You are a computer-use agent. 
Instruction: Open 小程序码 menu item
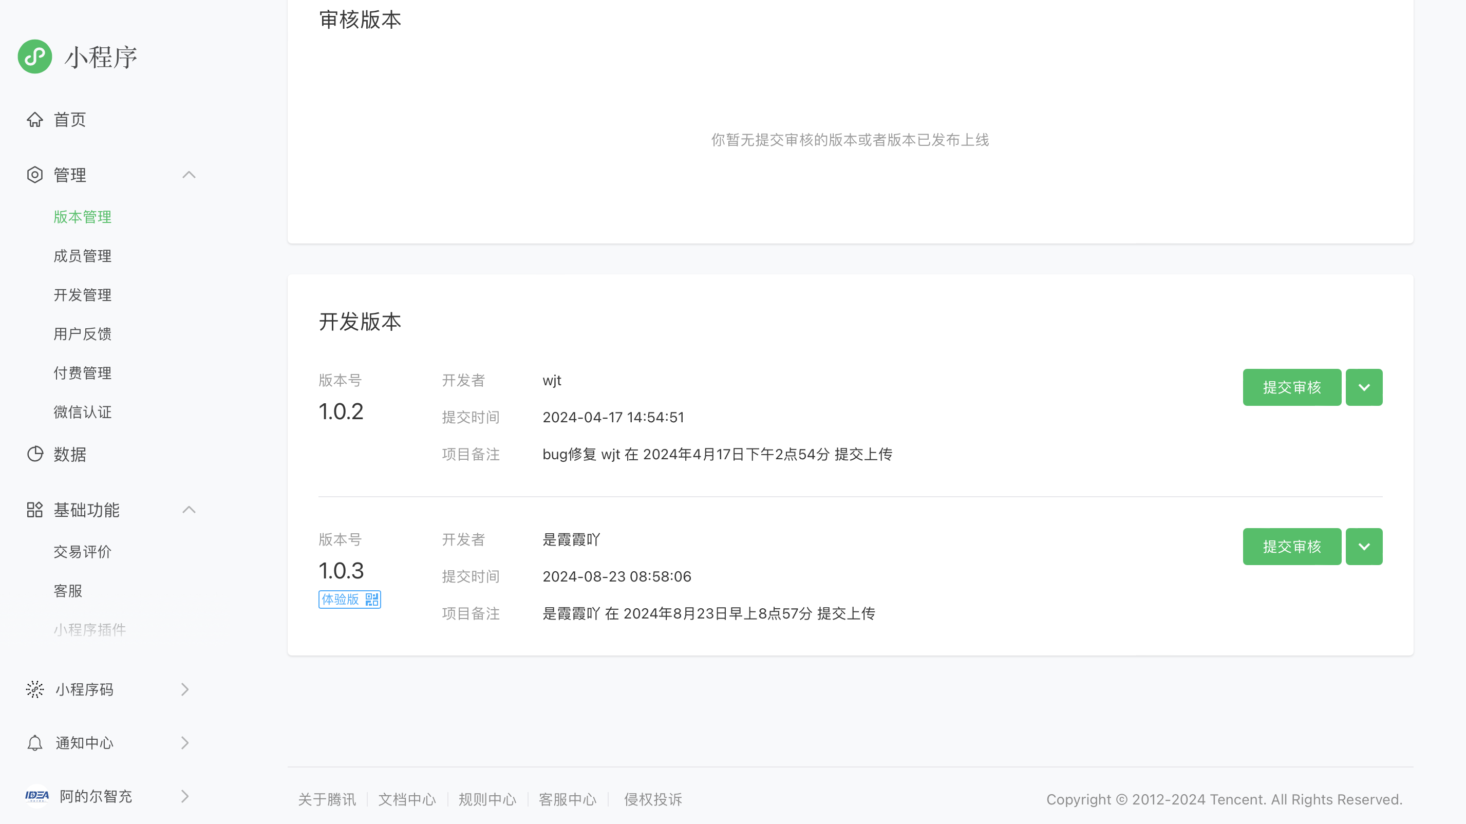[84, 690]
